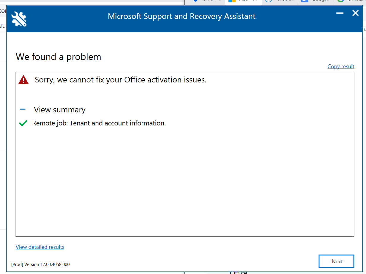The width and height of the screenshot is (366, 274).
Task: Click the '[Prod] Version 17.00.4058.000' text
Action: click(40, 264)
